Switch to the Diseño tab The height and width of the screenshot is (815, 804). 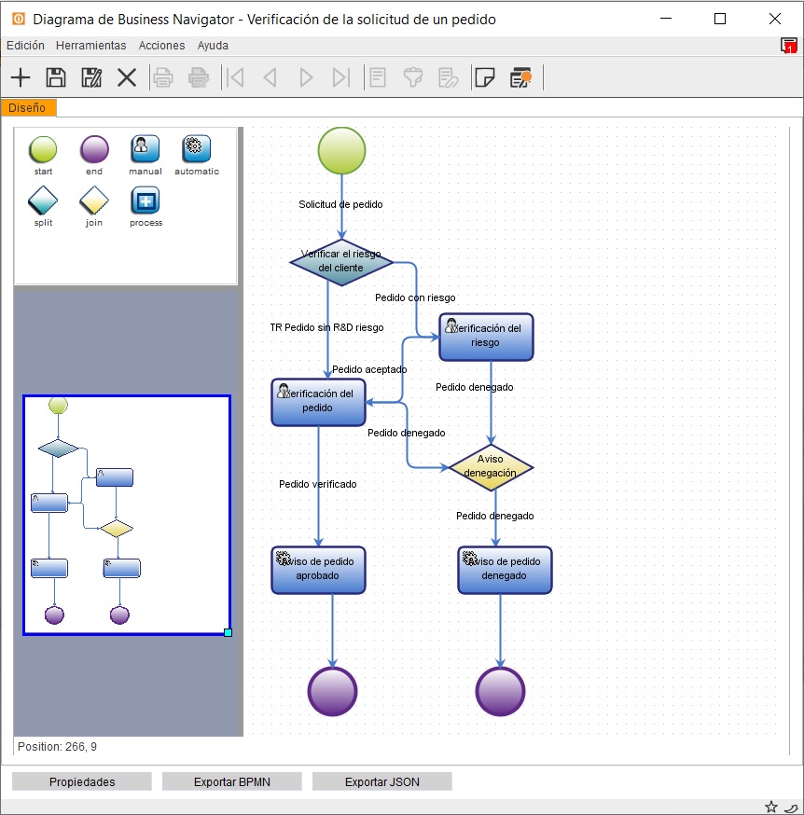coord(28,108)
